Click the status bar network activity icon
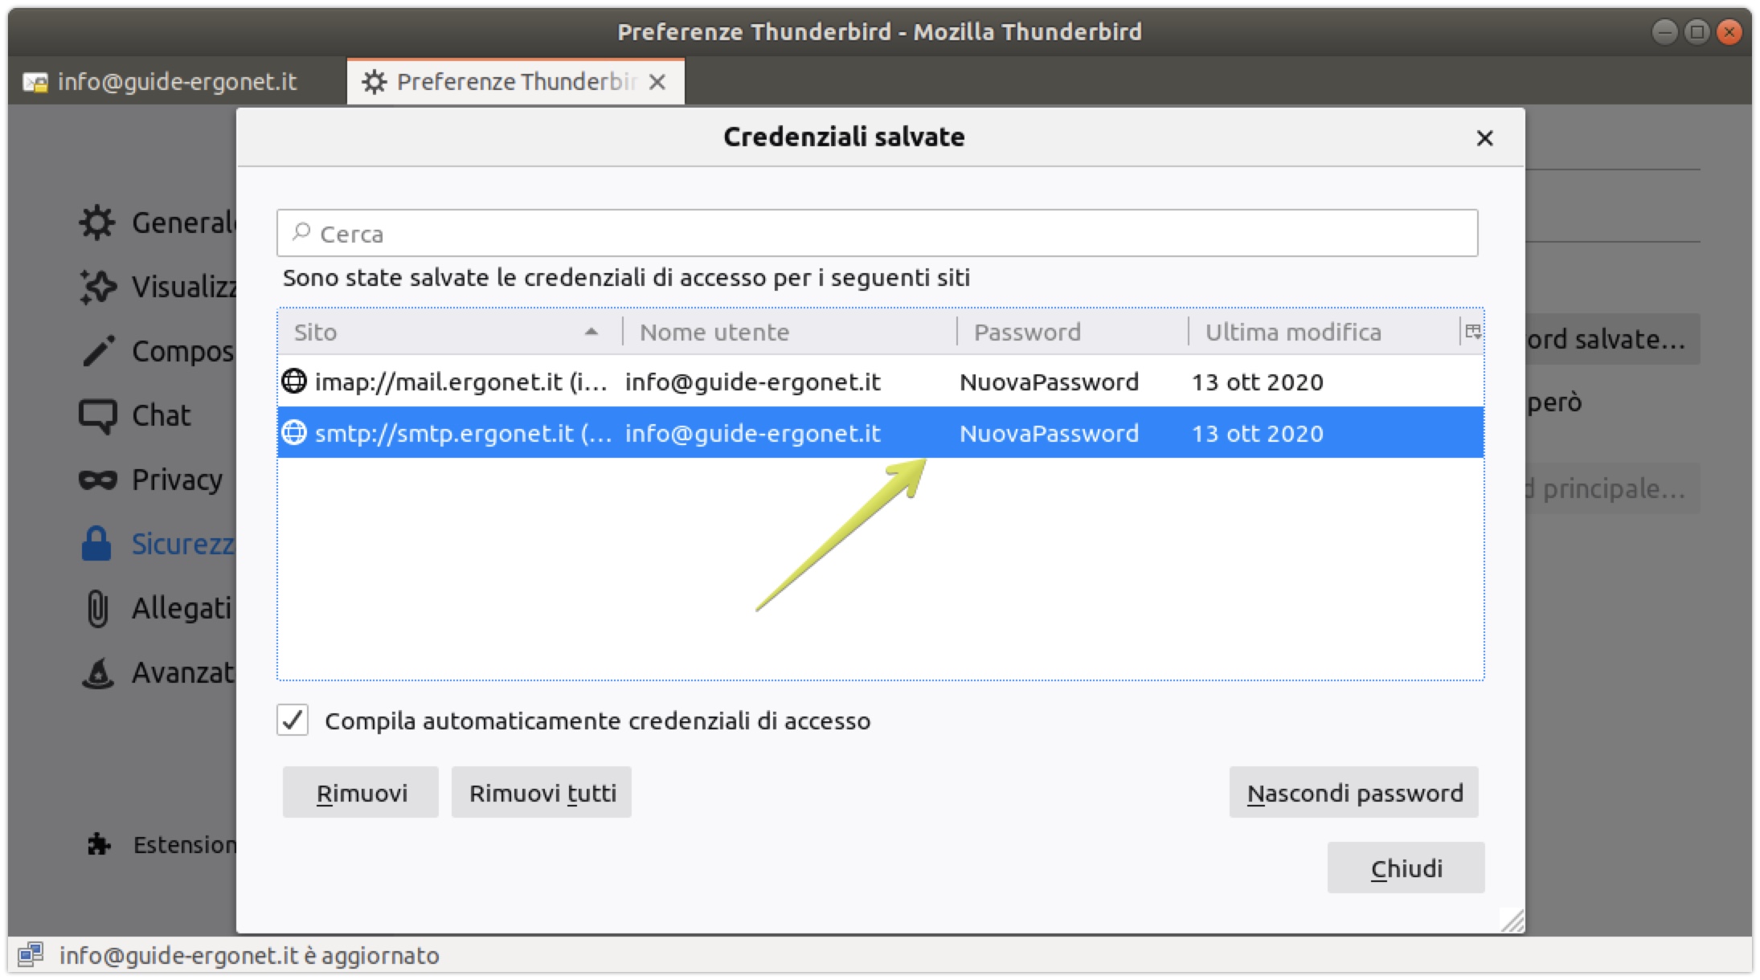The image size is (1760, 980). click(31, 954)
